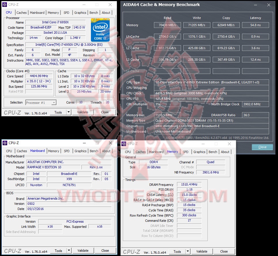Click the L3 Cache Copy value 367.49 GB/s
The width and height of the screenshot is (278, 256).
pos(226,60)
